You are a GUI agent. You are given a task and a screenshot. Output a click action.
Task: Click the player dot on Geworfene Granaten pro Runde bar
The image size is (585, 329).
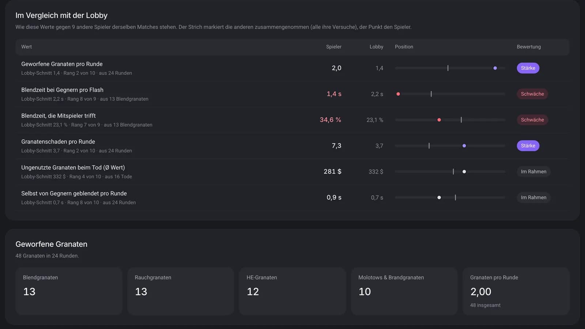[495, 68]
